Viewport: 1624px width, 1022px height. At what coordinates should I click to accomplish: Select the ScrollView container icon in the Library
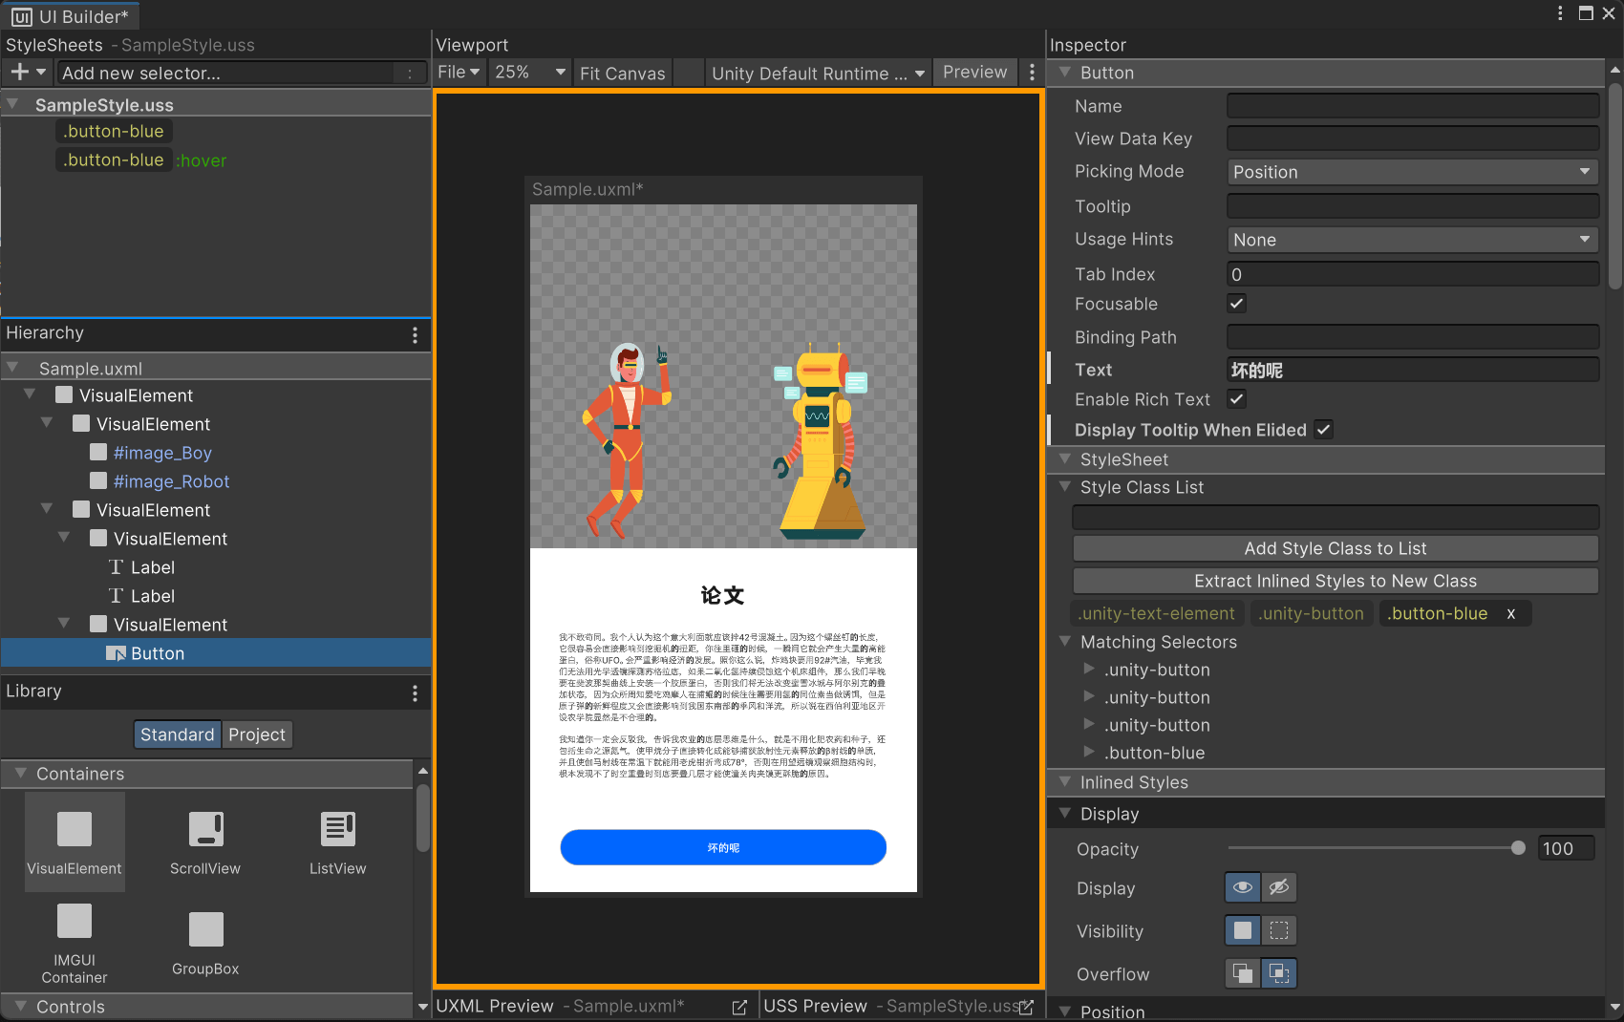pos(204,831)
